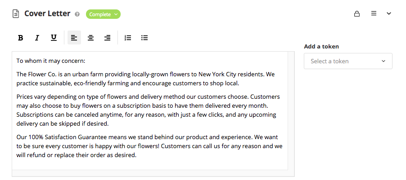Collapse the Cover Letter section chevron
The width and height of the screenshot is (406, 180).
pos(389,14)
